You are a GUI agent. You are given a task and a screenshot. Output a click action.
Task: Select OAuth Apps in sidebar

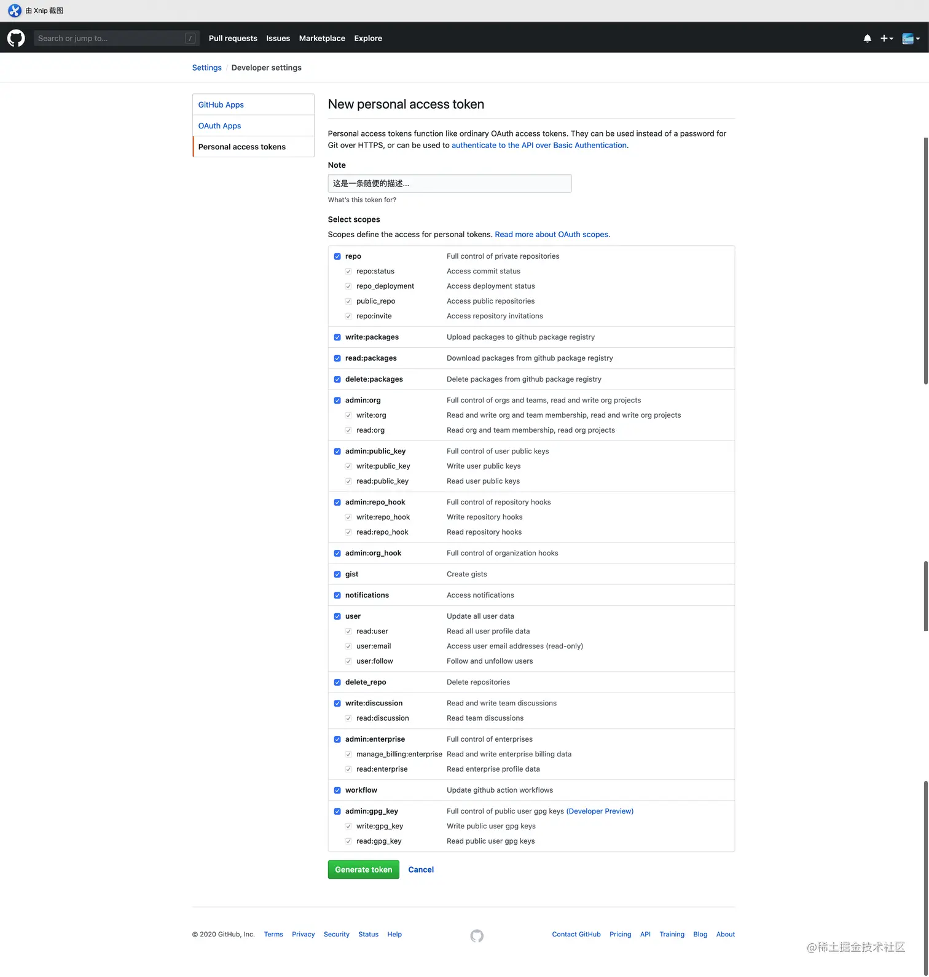(253, 125)
